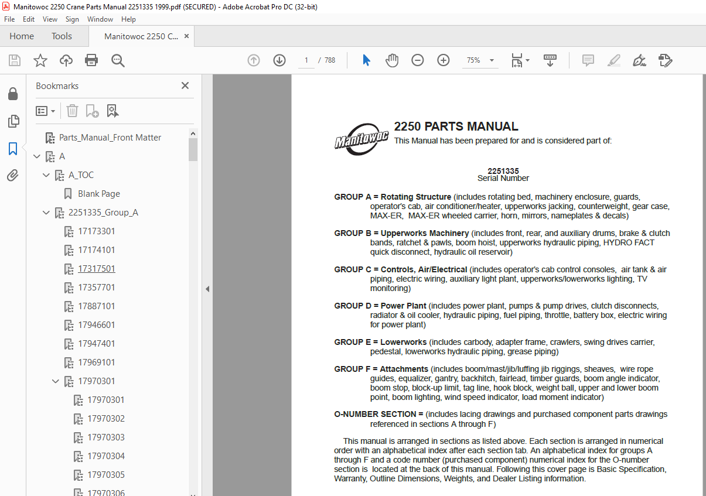This screenshot has width=706, height=496.
Task: Open bookmark 17970305
Action: (106, 475)
